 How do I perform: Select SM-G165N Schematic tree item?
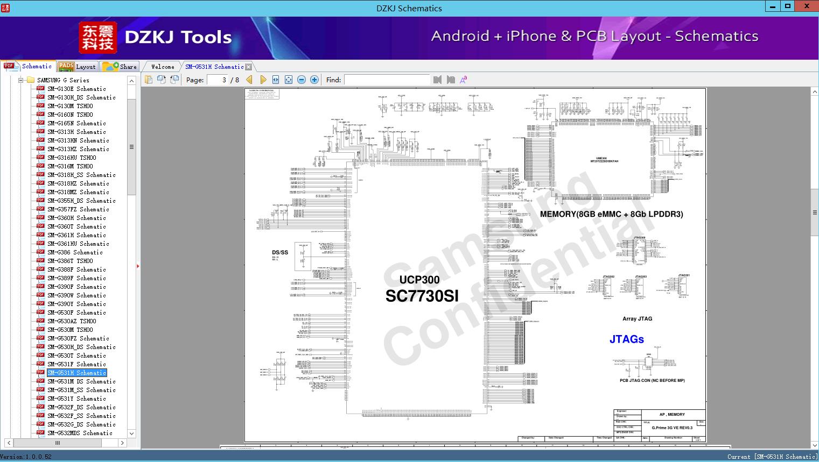coord(76,123)
